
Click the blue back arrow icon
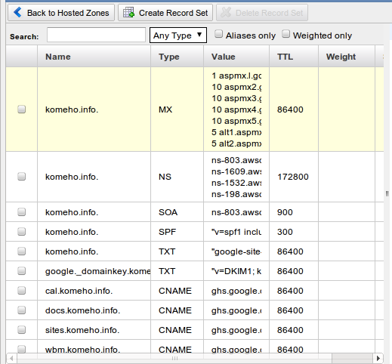tap(17, 12)
